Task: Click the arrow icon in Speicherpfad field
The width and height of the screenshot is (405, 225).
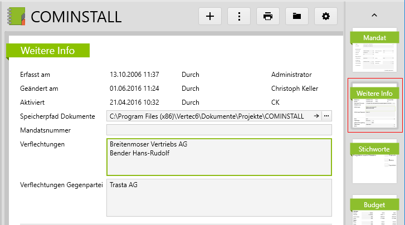Action: [316, 116]
